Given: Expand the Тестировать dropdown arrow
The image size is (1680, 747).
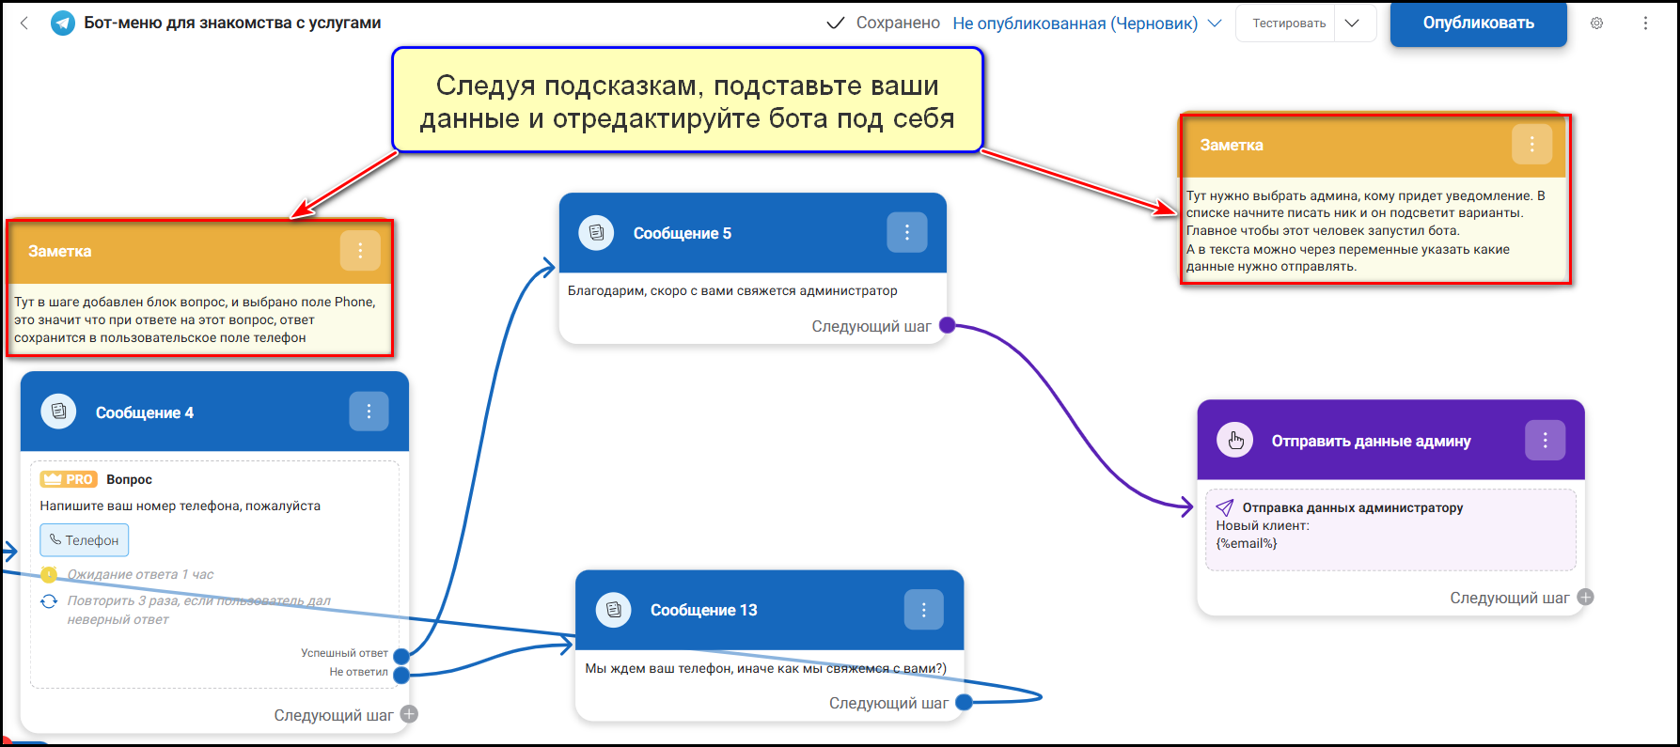Looking at the screenshot, I should pos(1352,23).
